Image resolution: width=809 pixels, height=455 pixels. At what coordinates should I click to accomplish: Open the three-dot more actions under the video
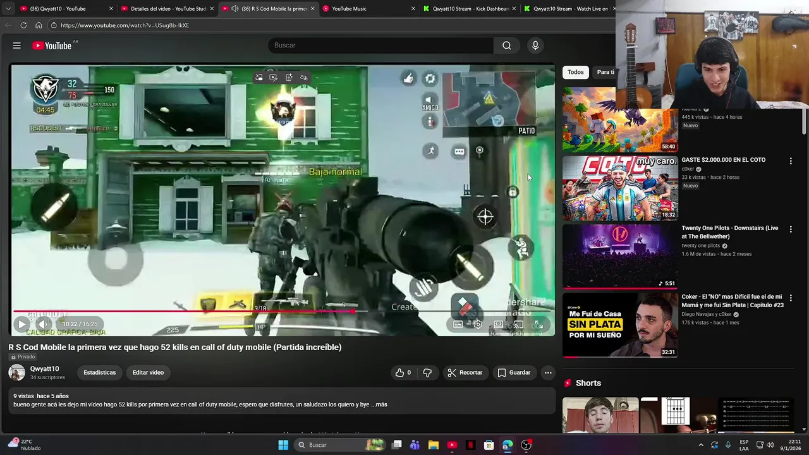point(548,373)
